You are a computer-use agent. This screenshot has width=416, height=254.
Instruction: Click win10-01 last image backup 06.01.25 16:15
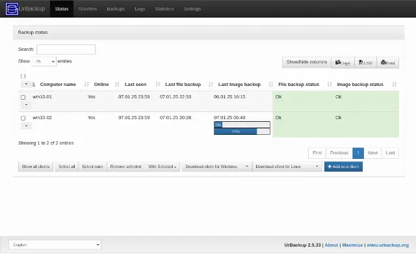[229, 97]
